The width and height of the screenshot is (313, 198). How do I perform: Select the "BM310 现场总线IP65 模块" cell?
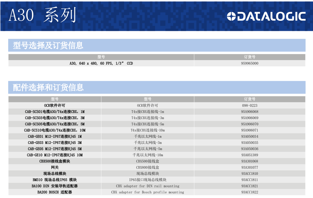tap(55, 180)
